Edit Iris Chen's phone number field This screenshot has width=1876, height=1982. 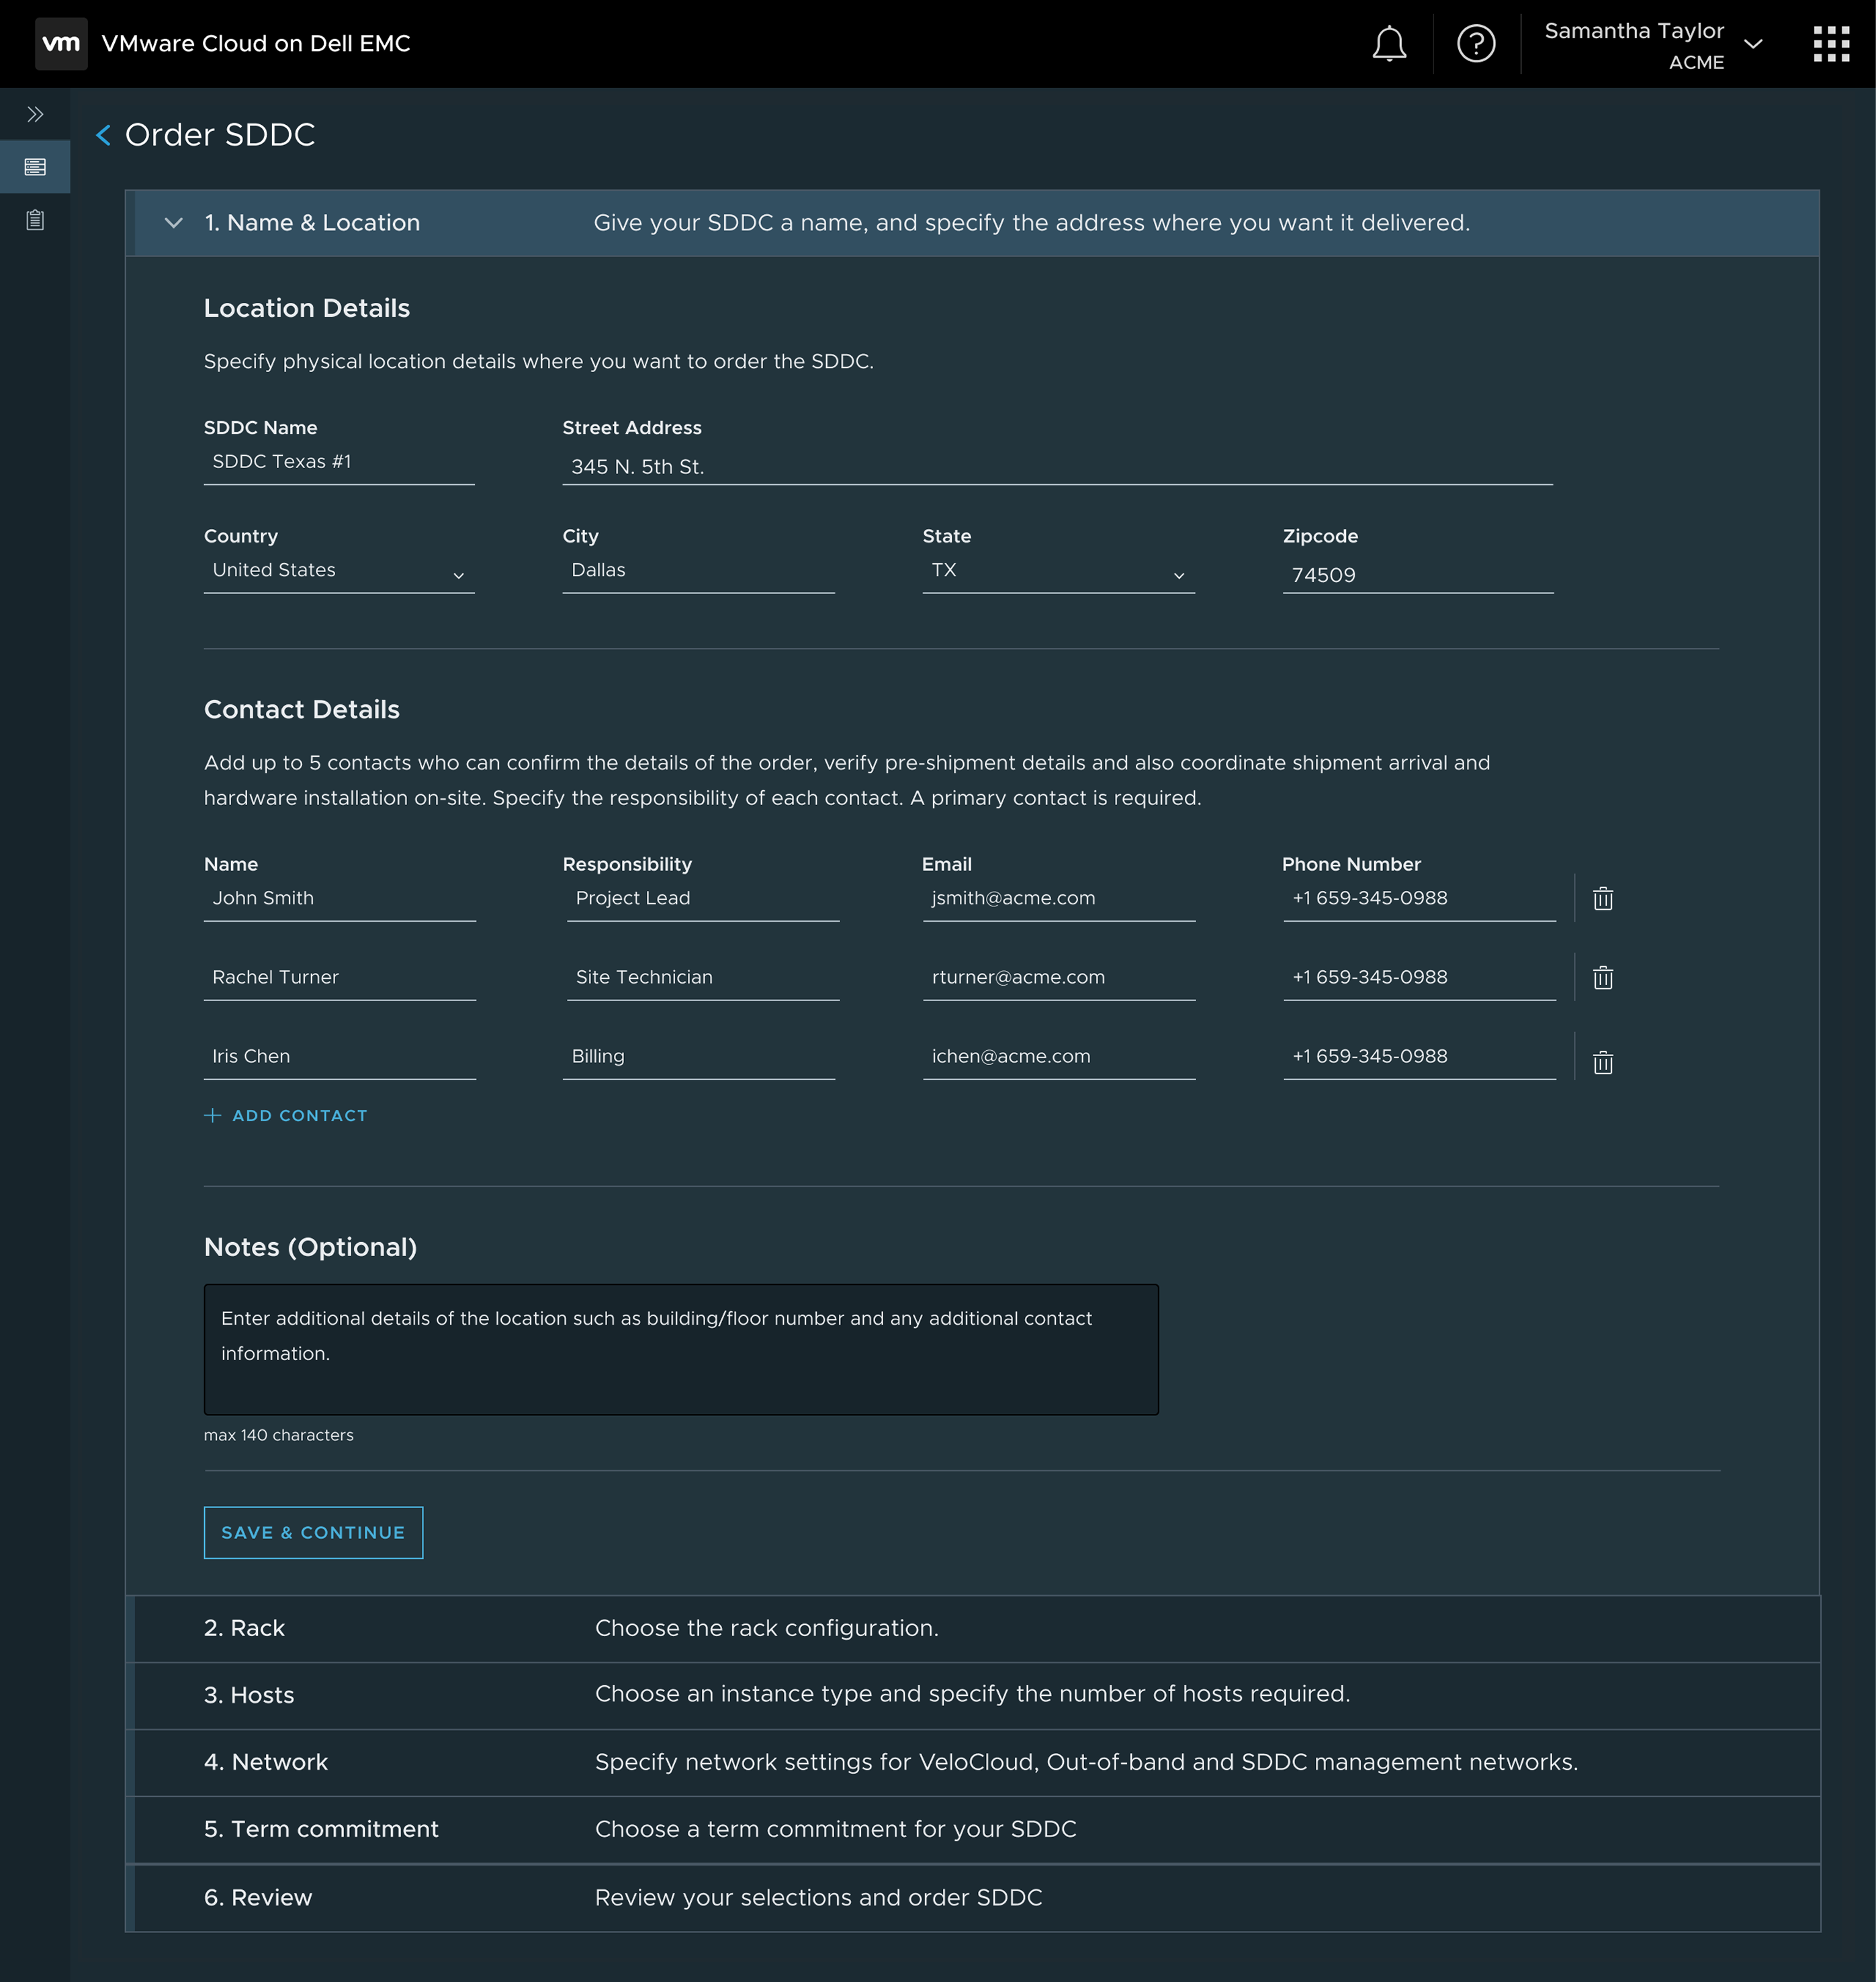click(1419, 1057)
